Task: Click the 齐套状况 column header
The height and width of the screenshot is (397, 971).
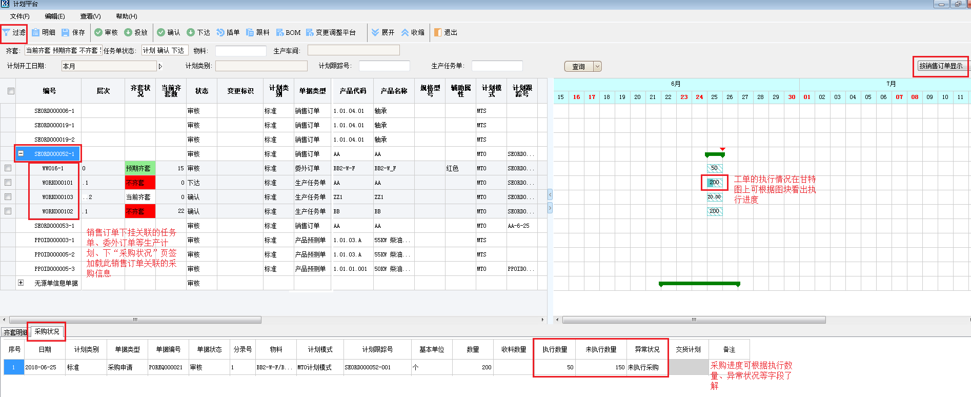Action: click(140, 91)
